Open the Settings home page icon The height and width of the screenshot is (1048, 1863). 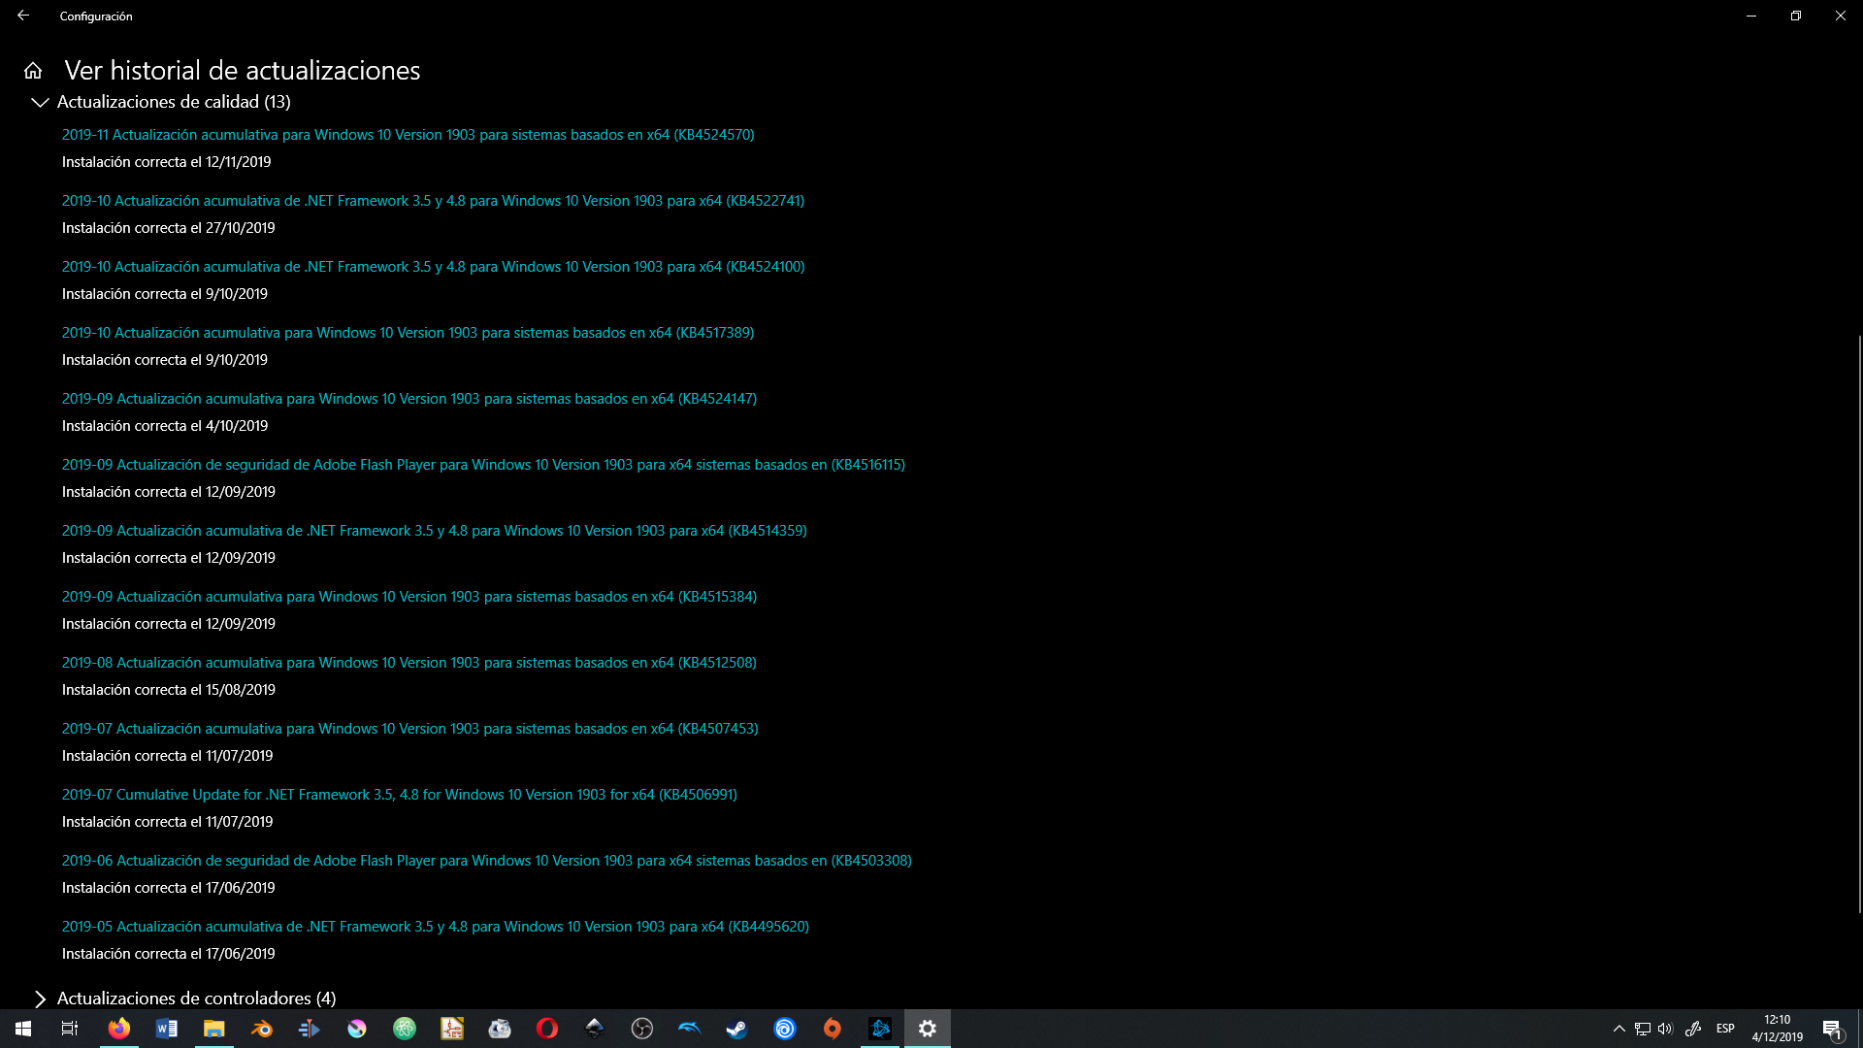click(33, 71)
